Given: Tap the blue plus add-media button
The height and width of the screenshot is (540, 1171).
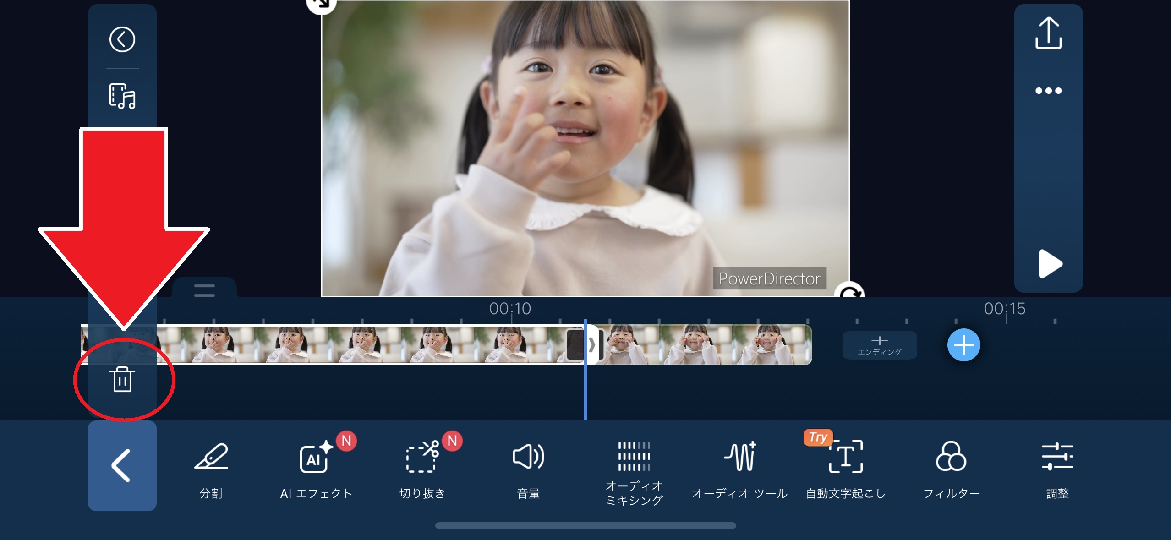Looking at the screenshot, I should tap(963, 345).
